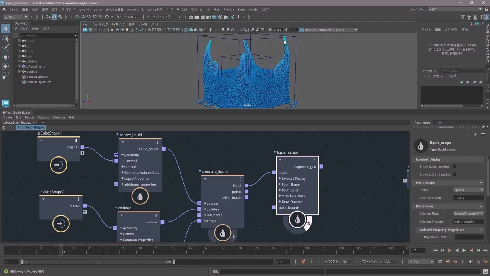Open the hamburger menu in Parameters panel

coord(483,135)
